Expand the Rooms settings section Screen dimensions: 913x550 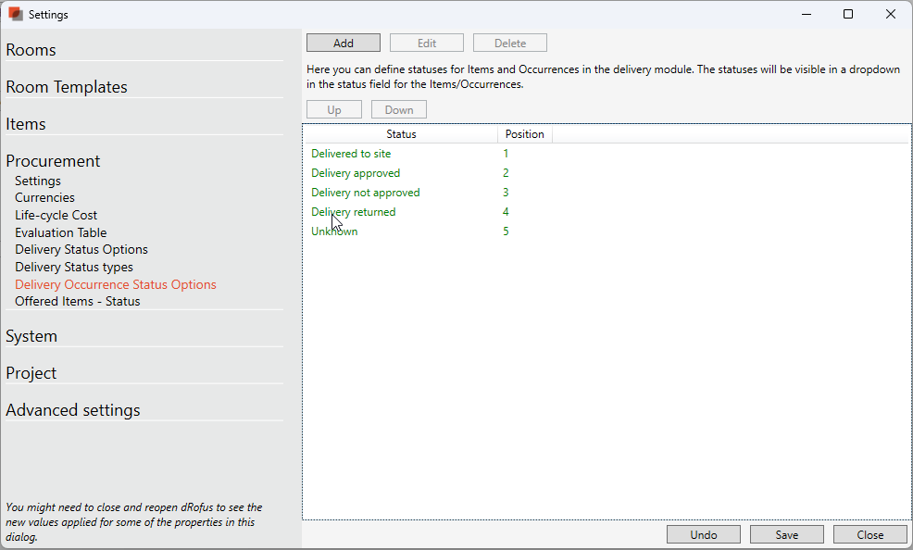(x=31, y=50)
